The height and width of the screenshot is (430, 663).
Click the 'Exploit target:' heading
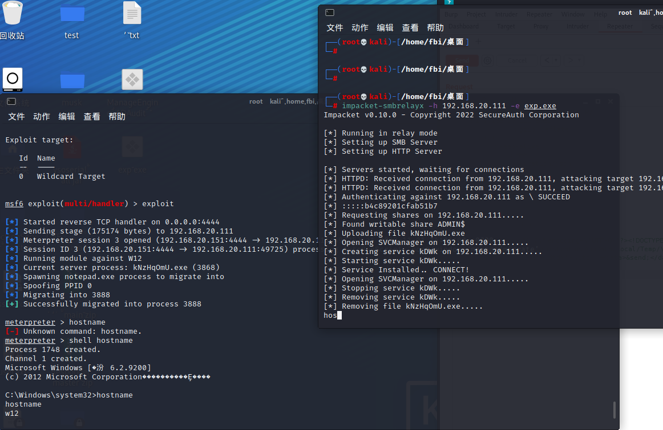[x=39, y=140]
